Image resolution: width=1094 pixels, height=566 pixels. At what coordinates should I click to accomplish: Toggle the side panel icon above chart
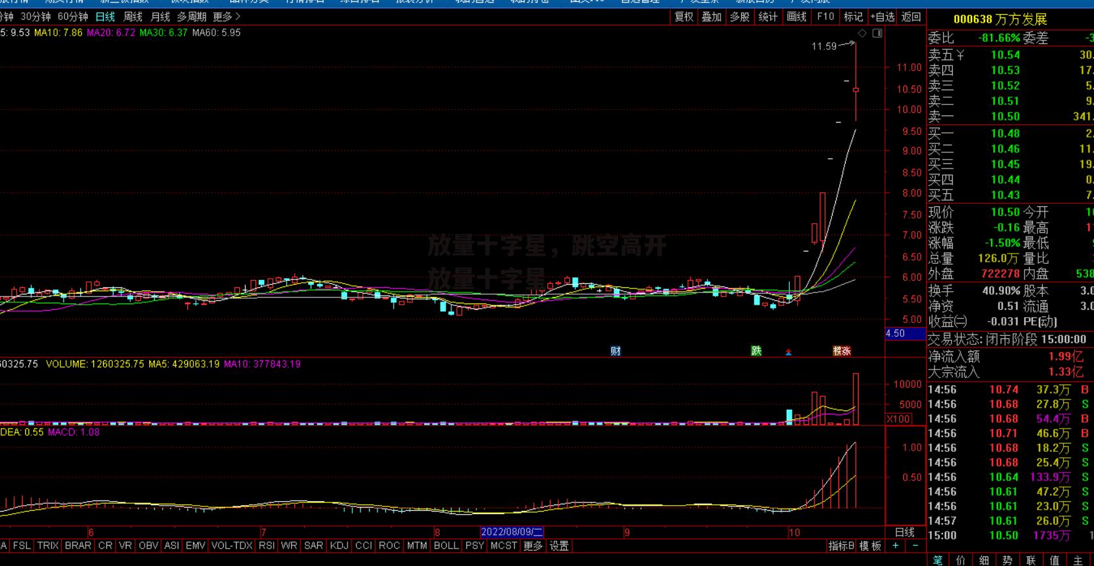tap(877, 33)
